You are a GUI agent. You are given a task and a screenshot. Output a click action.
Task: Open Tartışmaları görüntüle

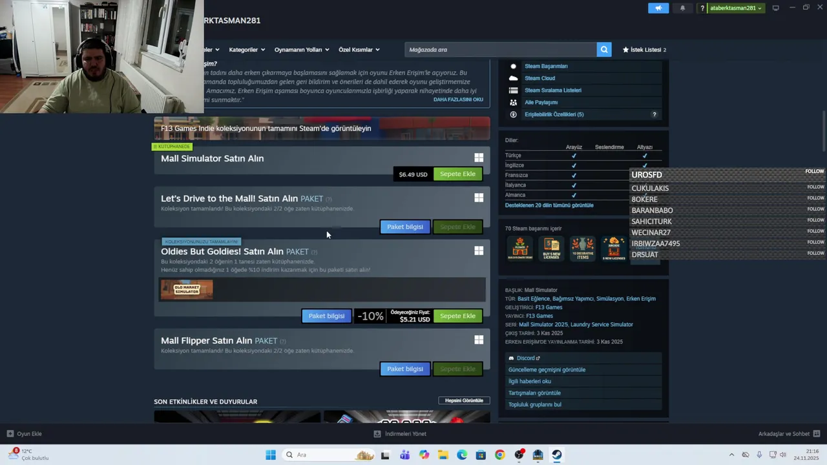pyautogui.click(x=534, y=393)
